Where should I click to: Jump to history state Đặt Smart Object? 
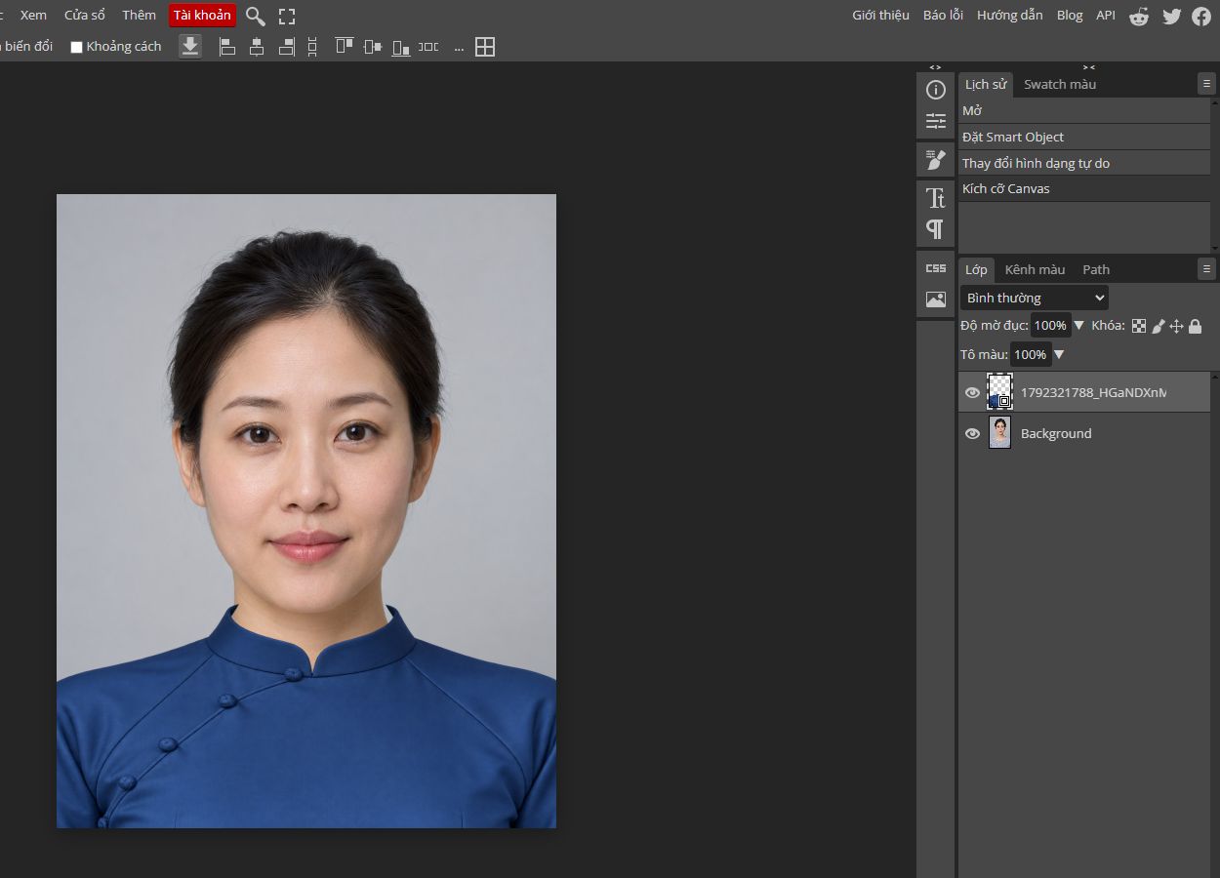tap(1084, 137)
